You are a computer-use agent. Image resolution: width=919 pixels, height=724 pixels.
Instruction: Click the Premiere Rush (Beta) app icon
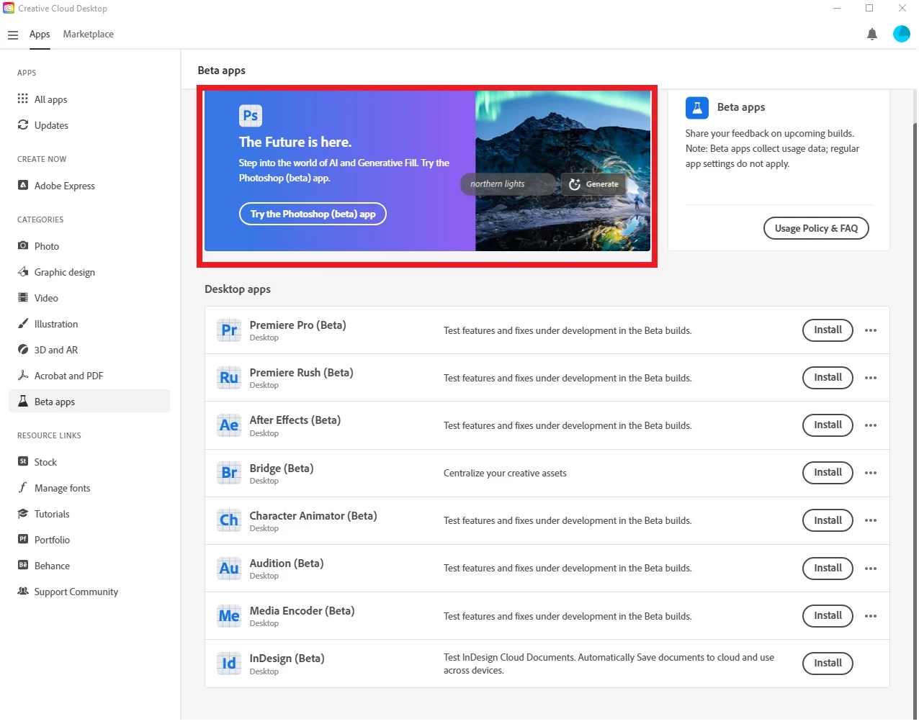229,378
